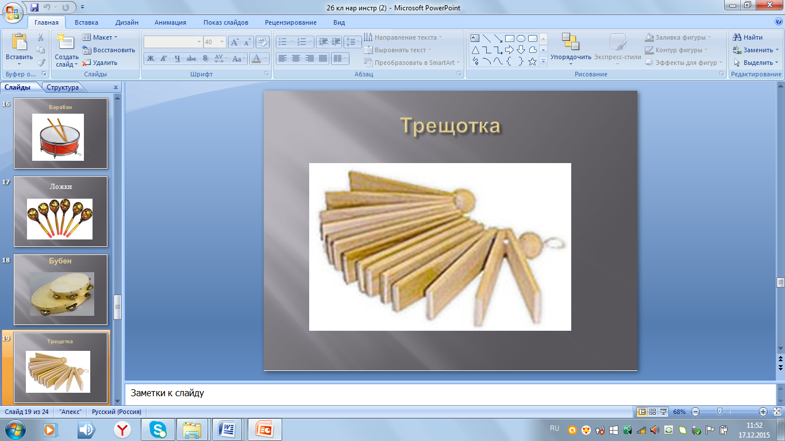This screenshot has width=785, height=441.
Task: Click the Office round button
Action: point(13,11)
